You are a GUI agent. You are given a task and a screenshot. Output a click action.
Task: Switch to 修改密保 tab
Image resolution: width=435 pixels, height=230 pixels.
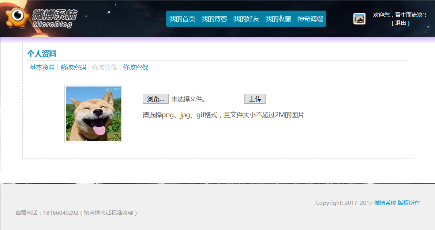(136, 68)
